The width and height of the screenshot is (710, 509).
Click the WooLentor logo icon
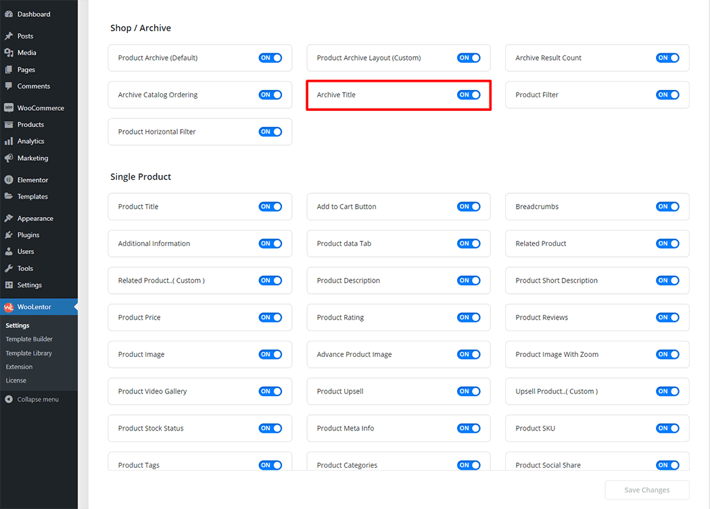(x=9, y=307)
